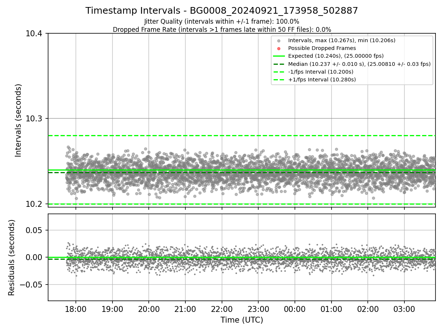
Task: Click the 03:00 time tick label
Action: (x=404, y=309)
